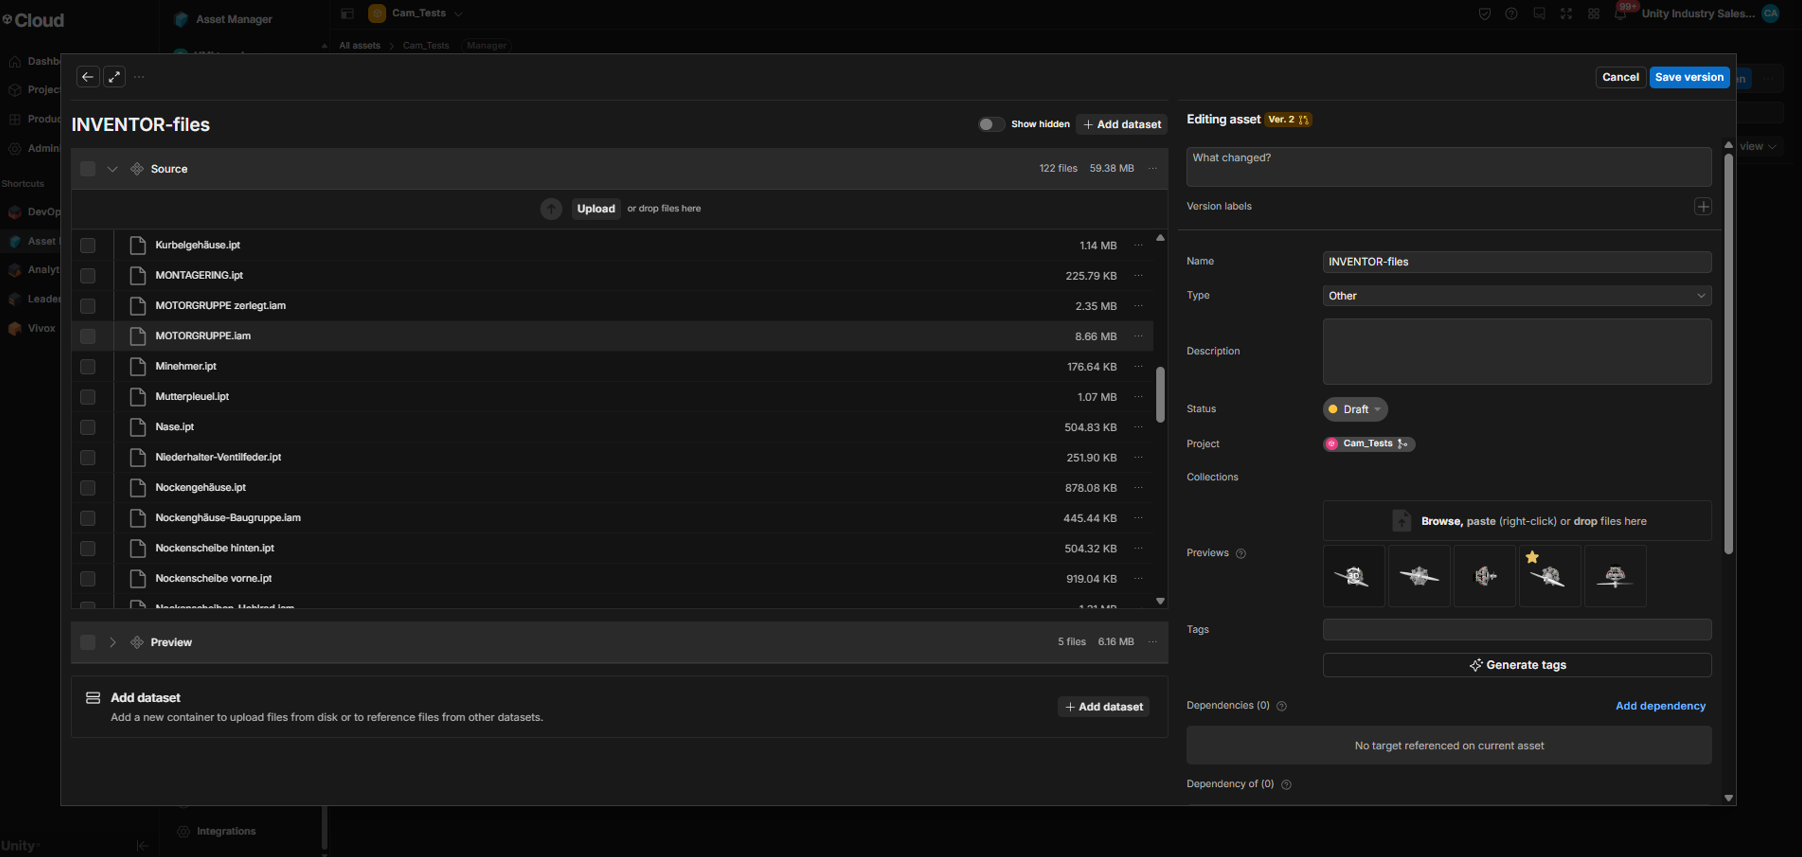Open the Draft status dropdown
The image size is (1802, 857).
point(1355,409)
